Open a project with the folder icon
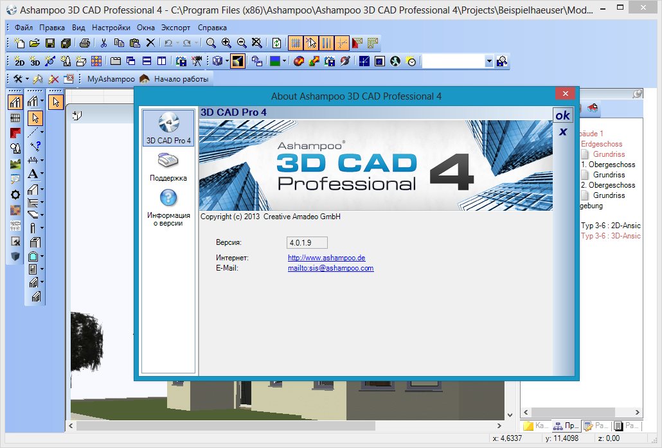 click(35, 42)
